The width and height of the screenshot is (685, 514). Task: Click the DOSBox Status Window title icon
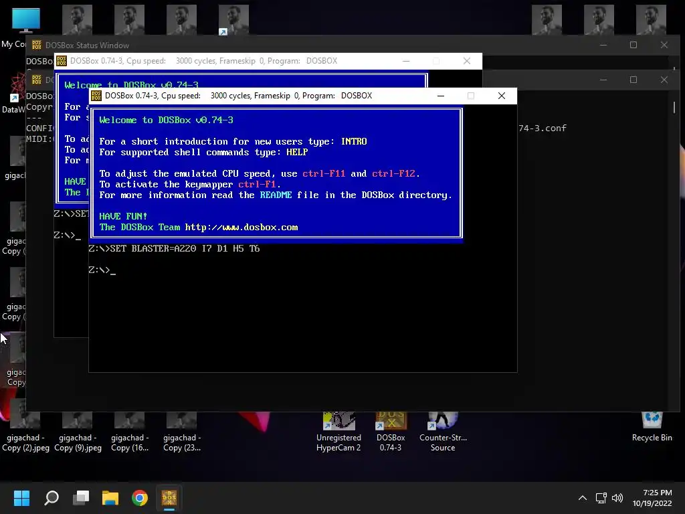point(37,45)
